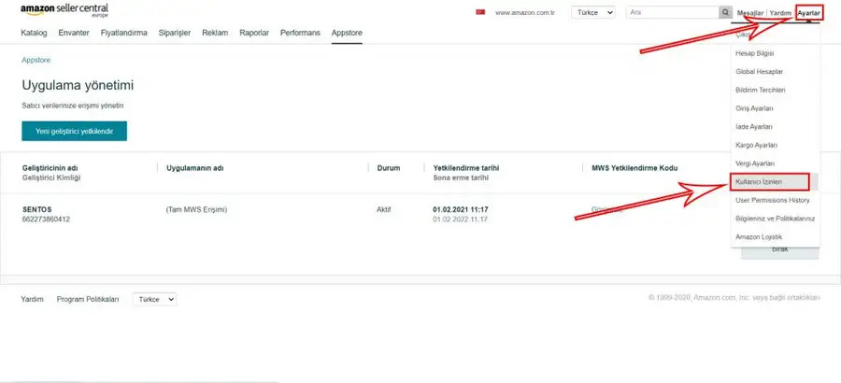Click the Durum column header
This screenshot has width=841, height=383.
click(x=389, y=168)
